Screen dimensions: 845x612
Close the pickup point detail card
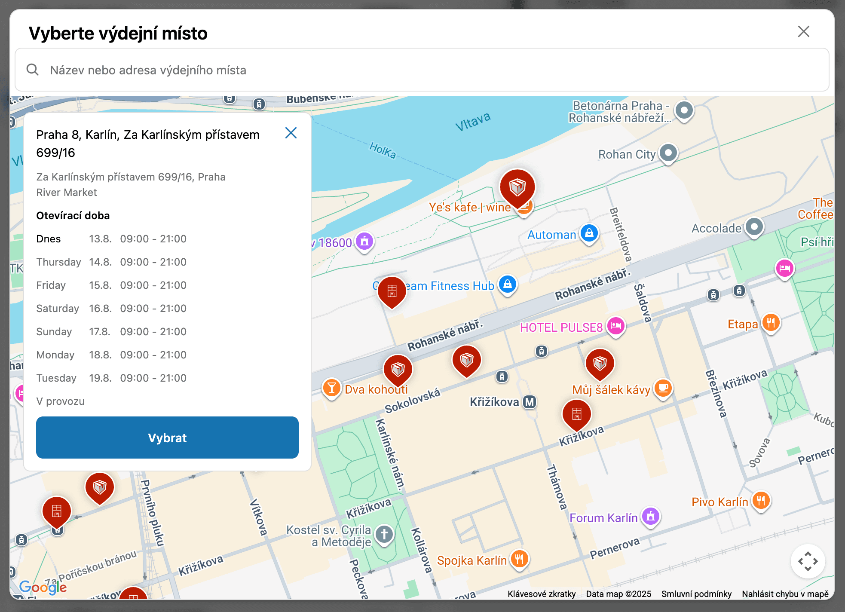tap(291, 133)
